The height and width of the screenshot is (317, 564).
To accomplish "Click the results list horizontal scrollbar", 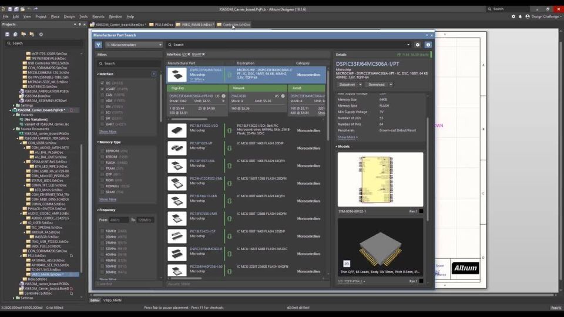I will [x=186, y=278].
